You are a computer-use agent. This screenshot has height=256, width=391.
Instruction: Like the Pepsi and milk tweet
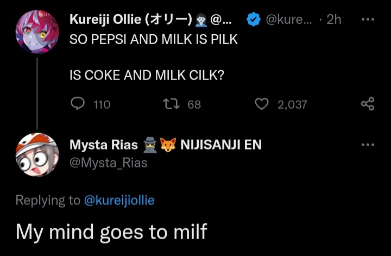click(262, 104)
